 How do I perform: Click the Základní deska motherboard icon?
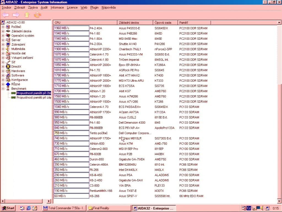coord(8,31)
